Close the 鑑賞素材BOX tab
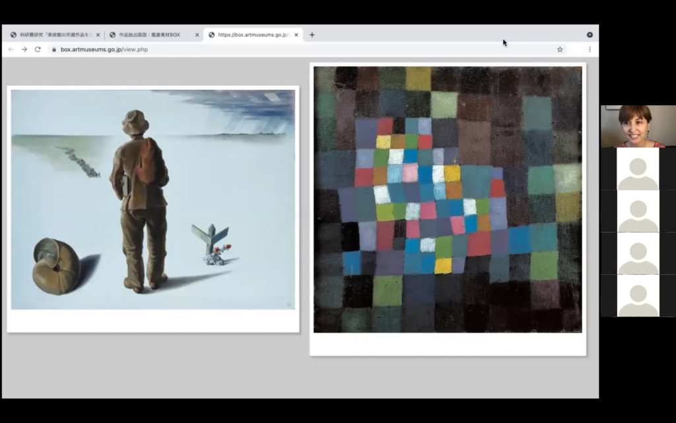 (x=197, y=34)
